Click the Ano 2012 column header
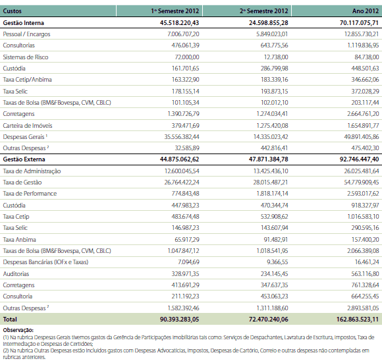Screen dimensions: 382x363 [x=366, y=11]
